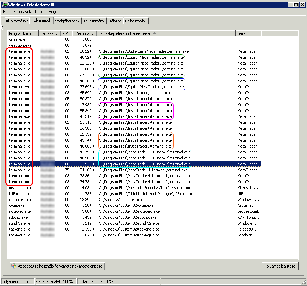This screenshot has height=286, width=307.
Task: Select the msseces.exe process
Action: tap(135, 188)
